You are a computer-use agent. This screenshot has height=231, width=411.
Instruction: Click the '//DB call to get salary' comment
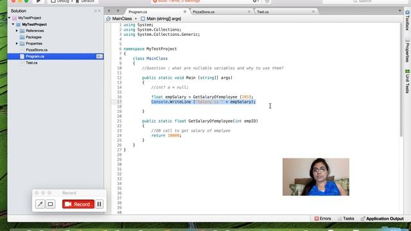click(x=191, y=131)
